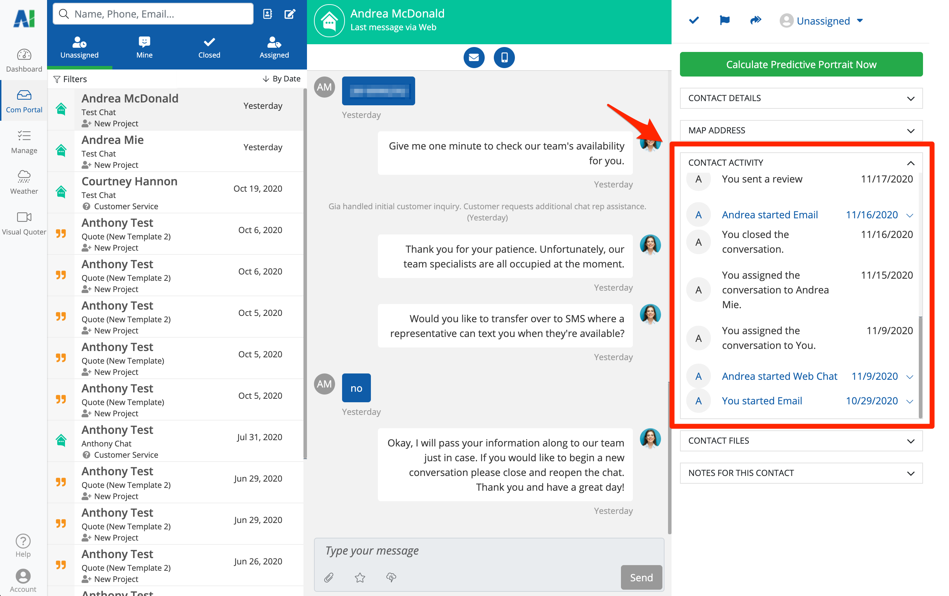Toggle the By Date sort order
The image size is (949, 596).
281,79
